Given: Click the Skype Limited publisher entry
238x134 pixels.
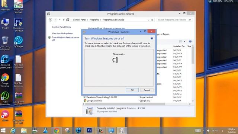Looking at the screenshot, I should [x=146, y=97].
